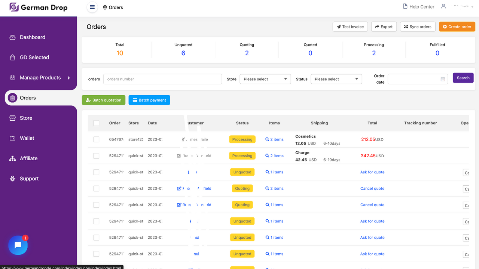This screenshot has width=479, height=269.
Task: Click the Wallet sidebar icon
Action: 12,138
